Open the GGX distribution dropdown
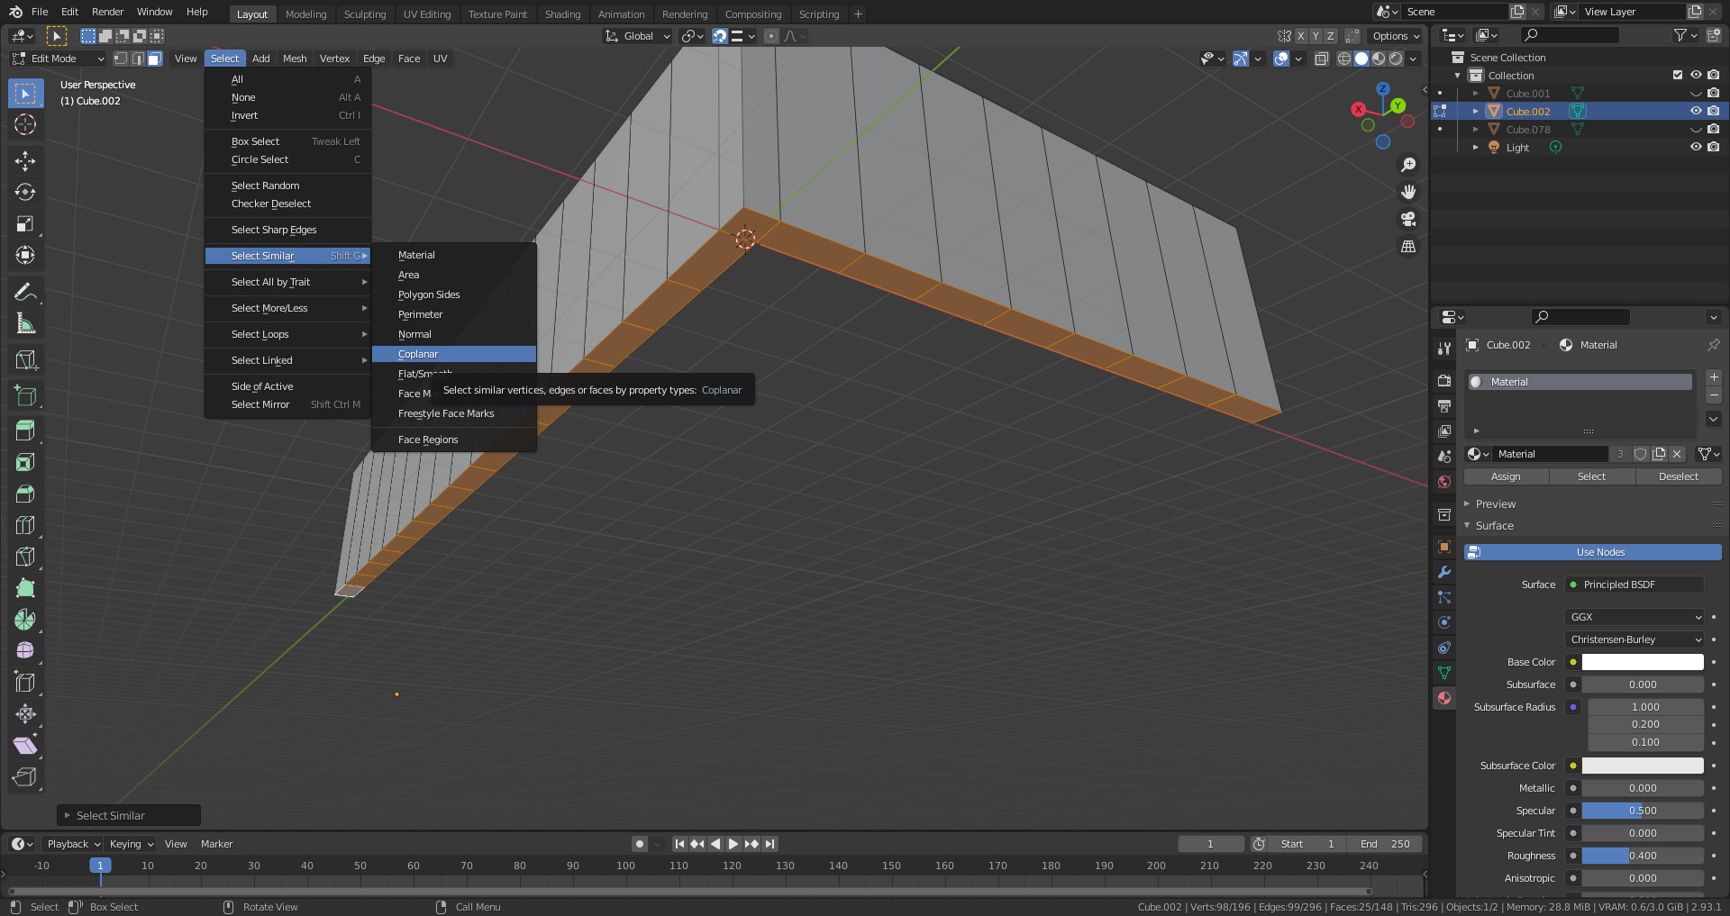1730x916 pixels. coord(1634,617)
